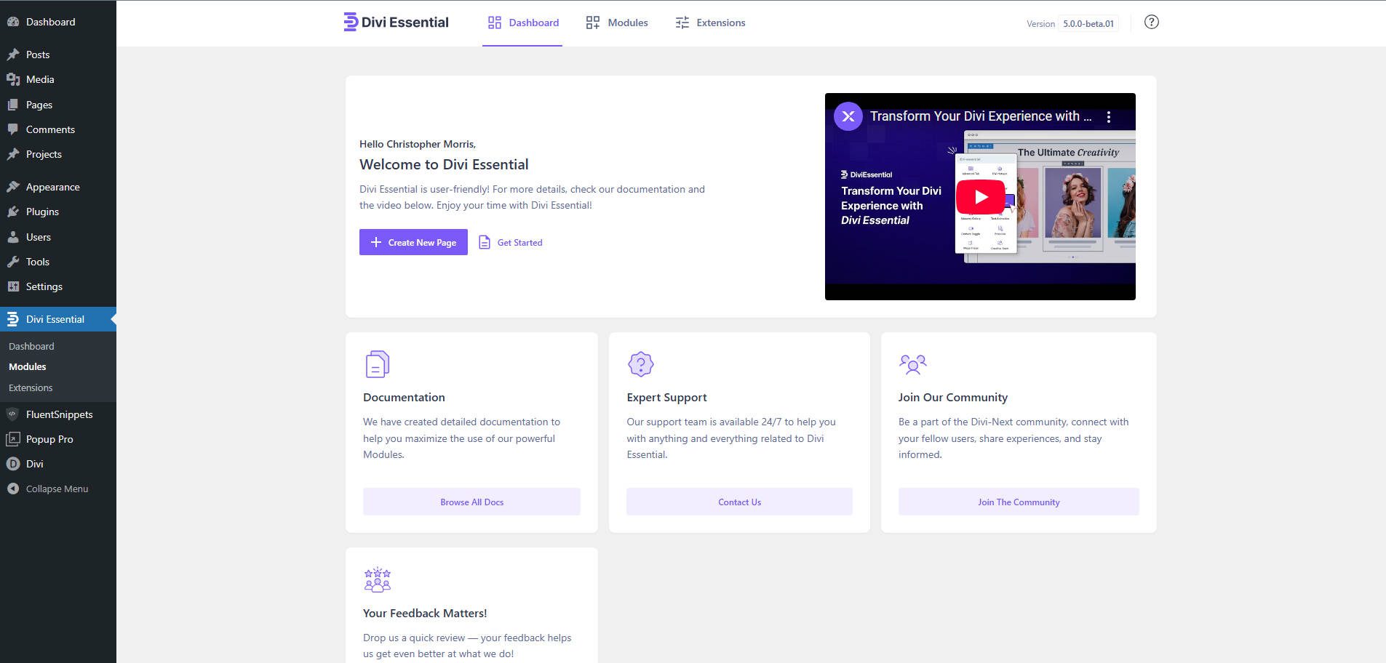
Task: Open the video's three-dot options menu
Action: [1109, 116]
